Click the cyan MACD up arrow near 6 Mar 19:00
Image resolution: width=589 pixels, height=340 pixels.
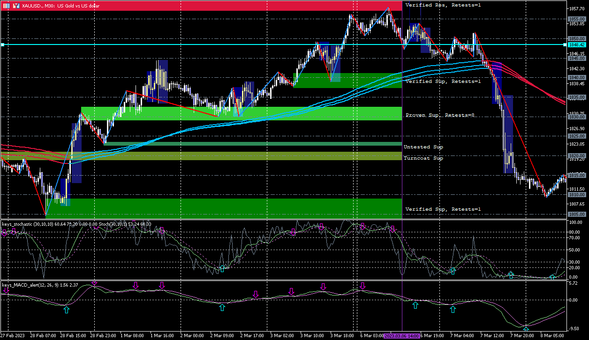415,305
